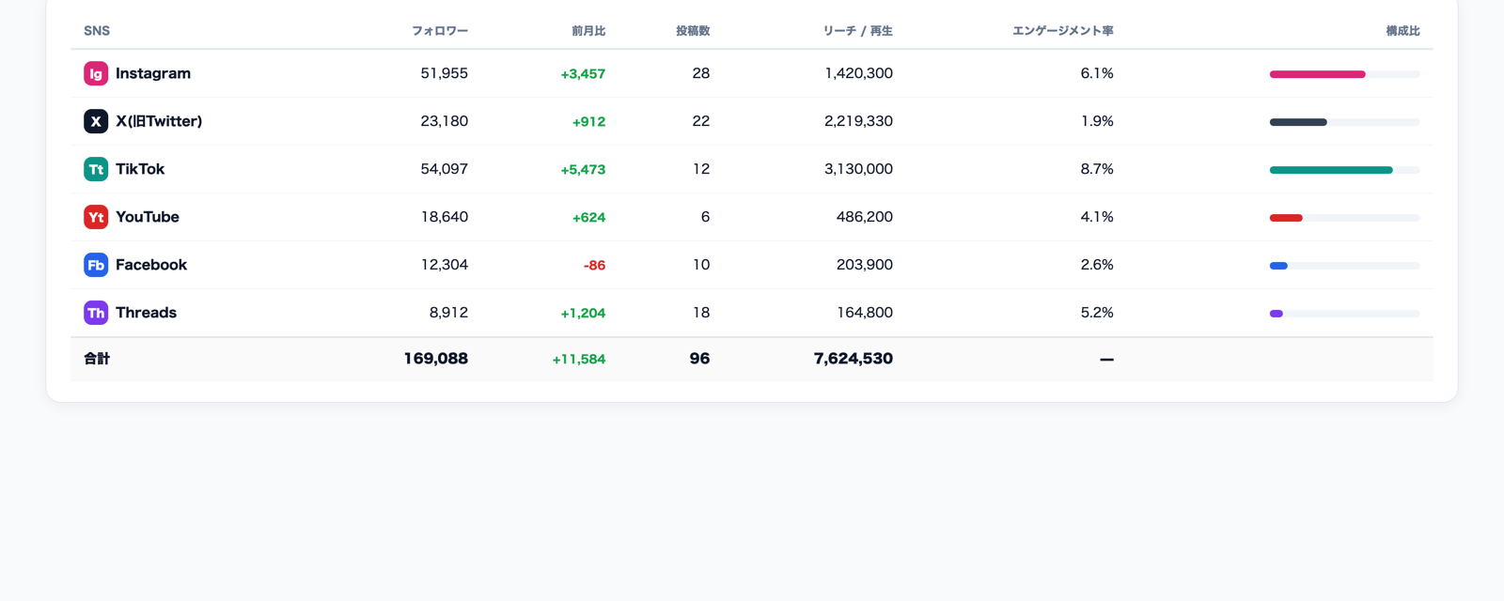Click total change +11,584
Image resolution: width=1504 pixels, height=601 pixels.
(579, 360)
